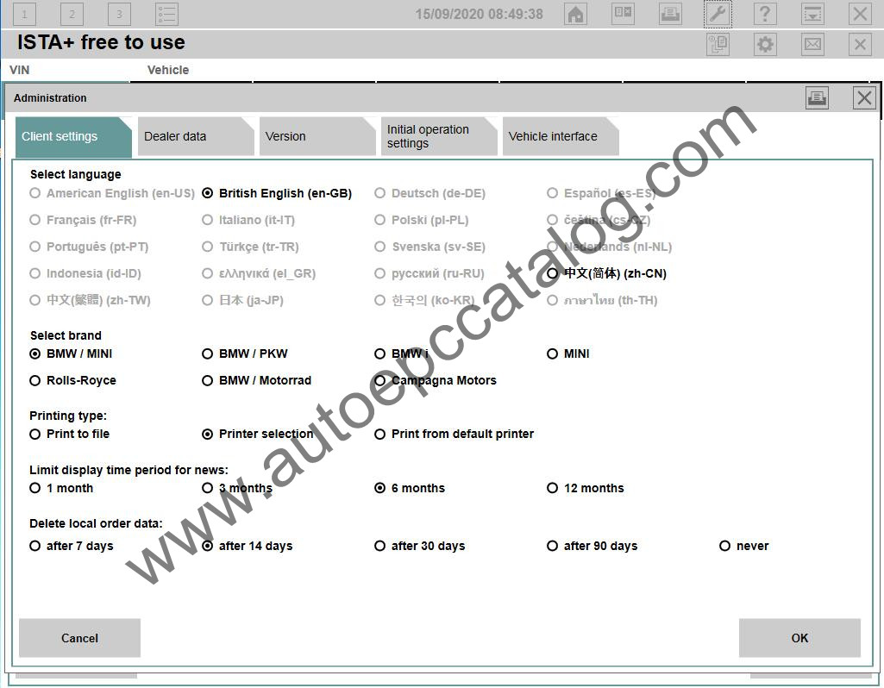Choose Español (es-ES) language option
This screenshot has height=688, width=884.
(601, 193)
